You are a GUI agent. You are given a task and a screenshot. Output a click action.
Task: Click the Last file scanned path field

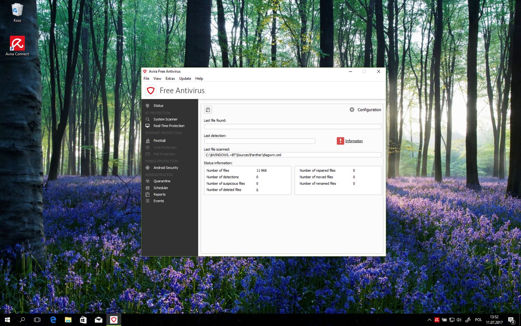point(293,155)
